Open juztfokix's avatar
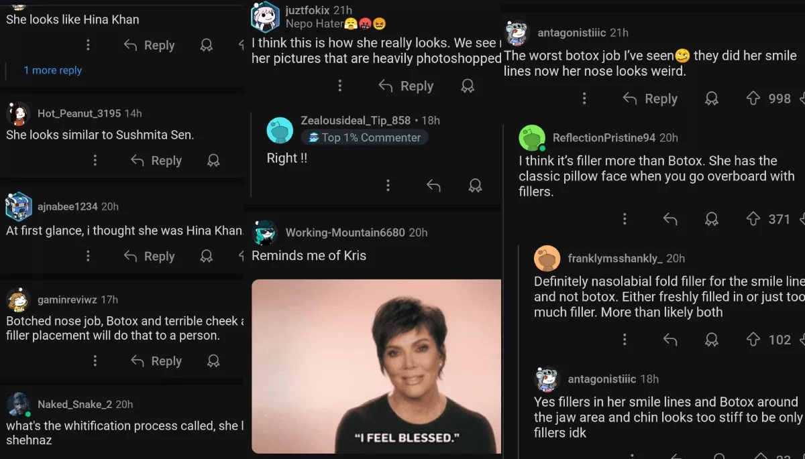The width and height of the screenshot is (805, 459). pos(265,17)
